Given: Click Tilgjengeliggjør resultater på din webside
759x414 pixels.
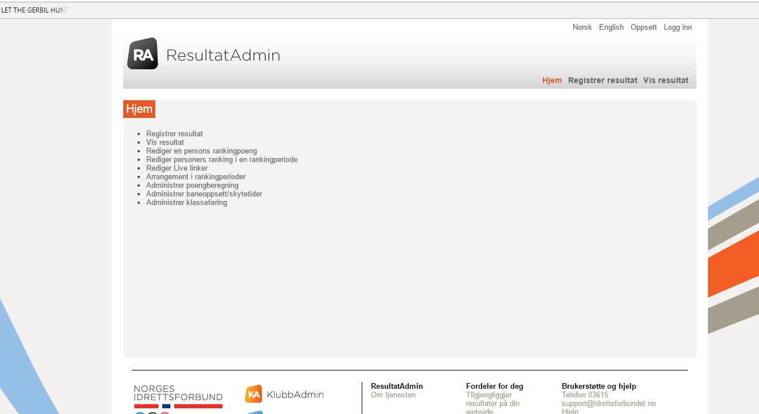Looking at the screenshot, I should pyautogui.click(x=493, y=403).
